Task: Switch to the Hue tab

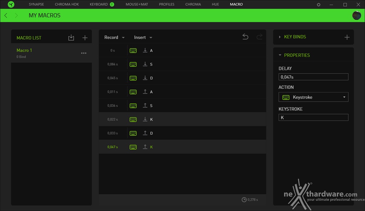Action: pos(215,4)
